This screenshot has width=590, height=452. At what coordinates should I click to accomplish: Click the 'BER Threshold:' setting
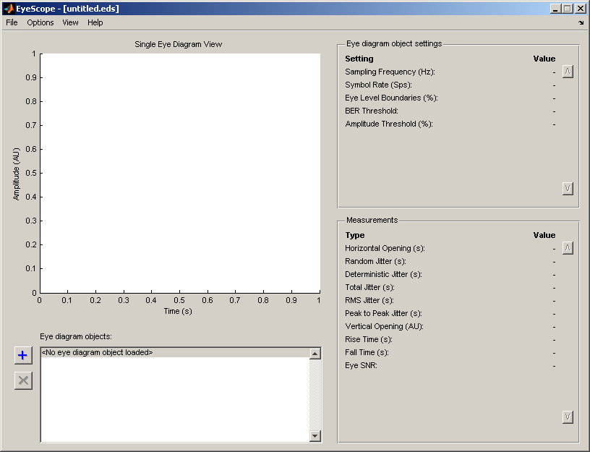click(372, 111)
